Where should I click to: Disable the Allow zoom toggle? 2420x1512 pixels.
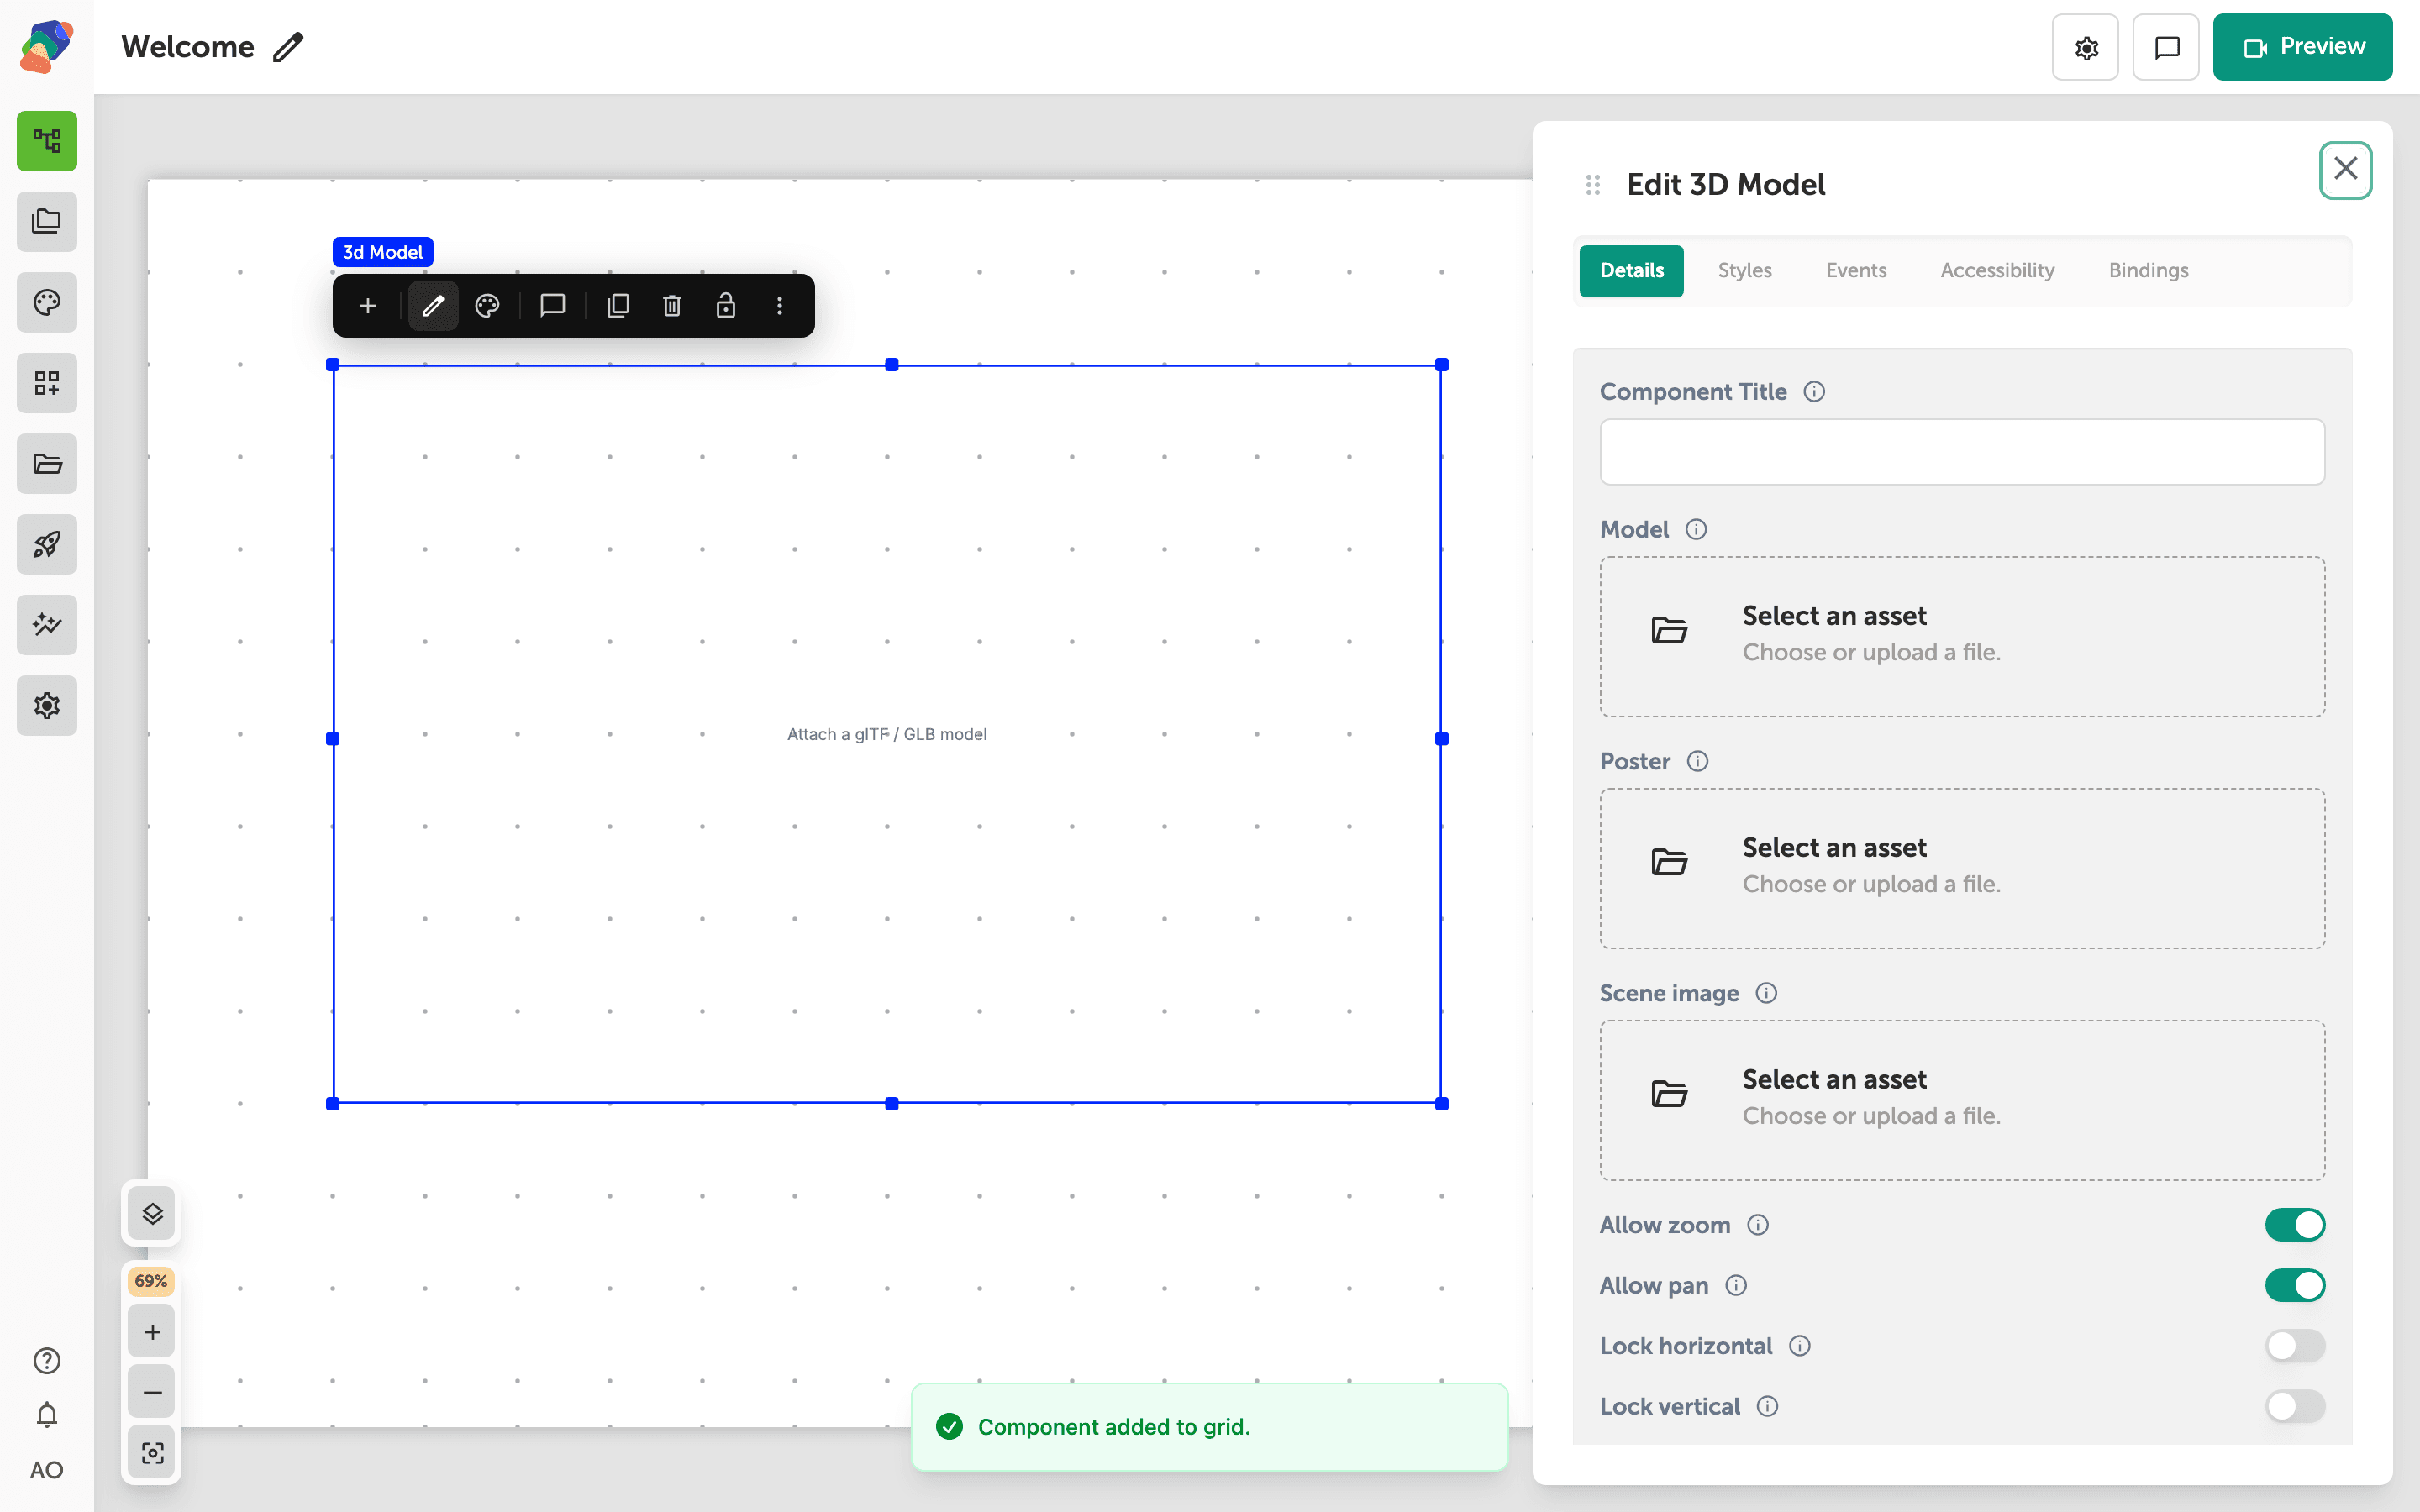point(2295,1225)
